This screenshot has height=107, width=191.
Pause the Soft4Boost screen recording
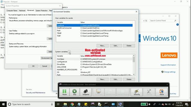[x=64, y=92]
